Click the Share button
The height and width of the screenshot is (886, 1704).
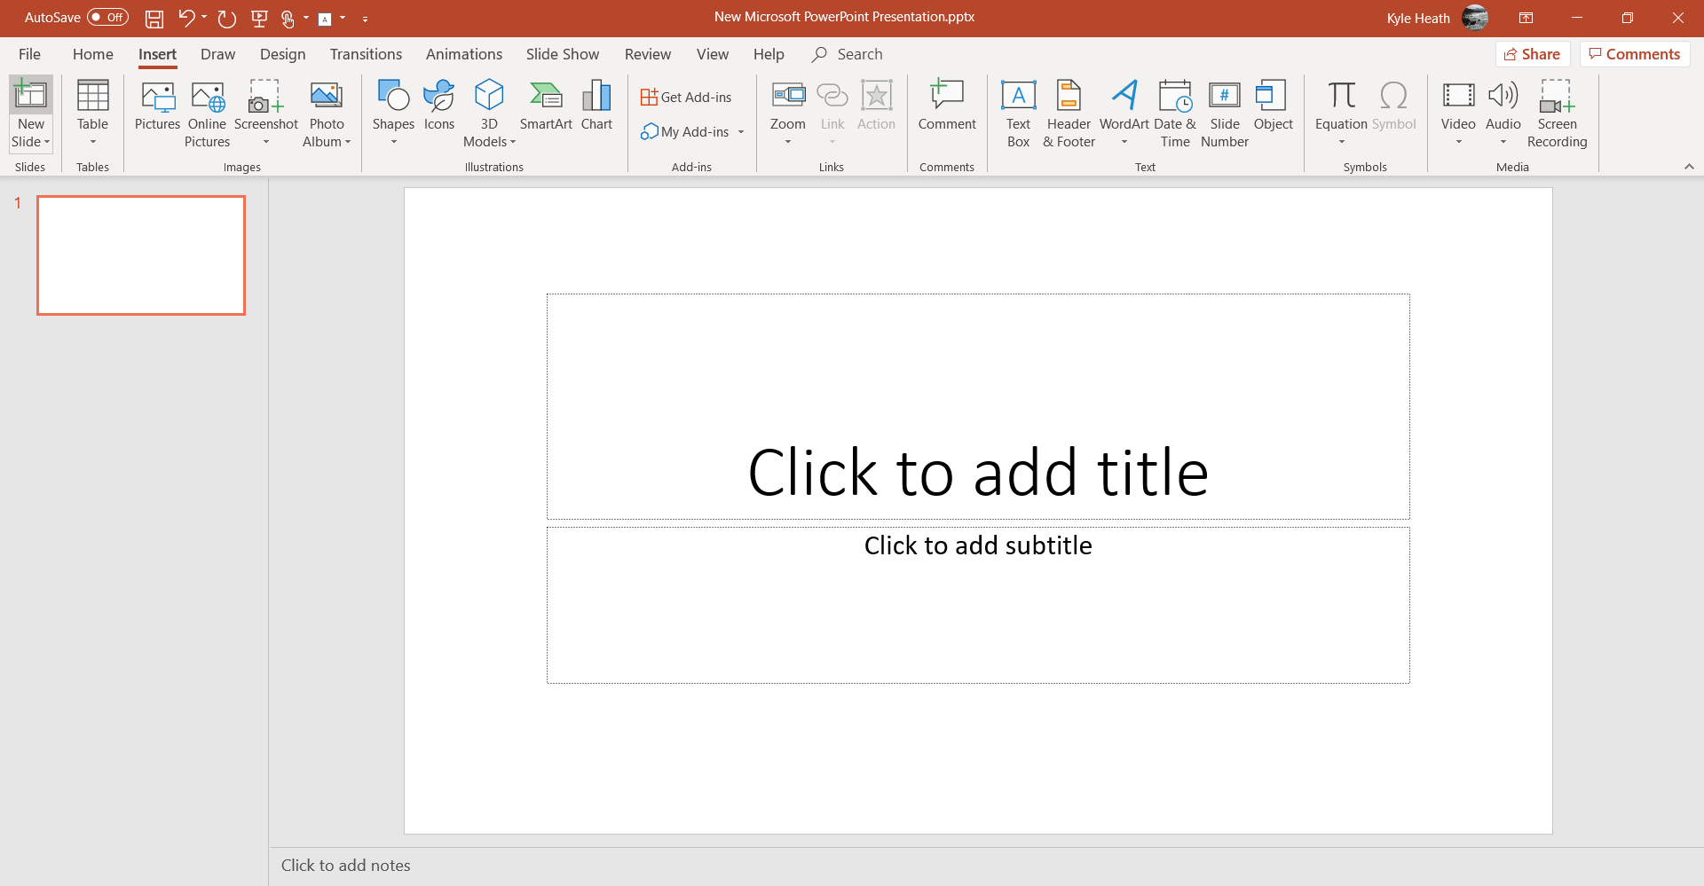point(1533,53)
